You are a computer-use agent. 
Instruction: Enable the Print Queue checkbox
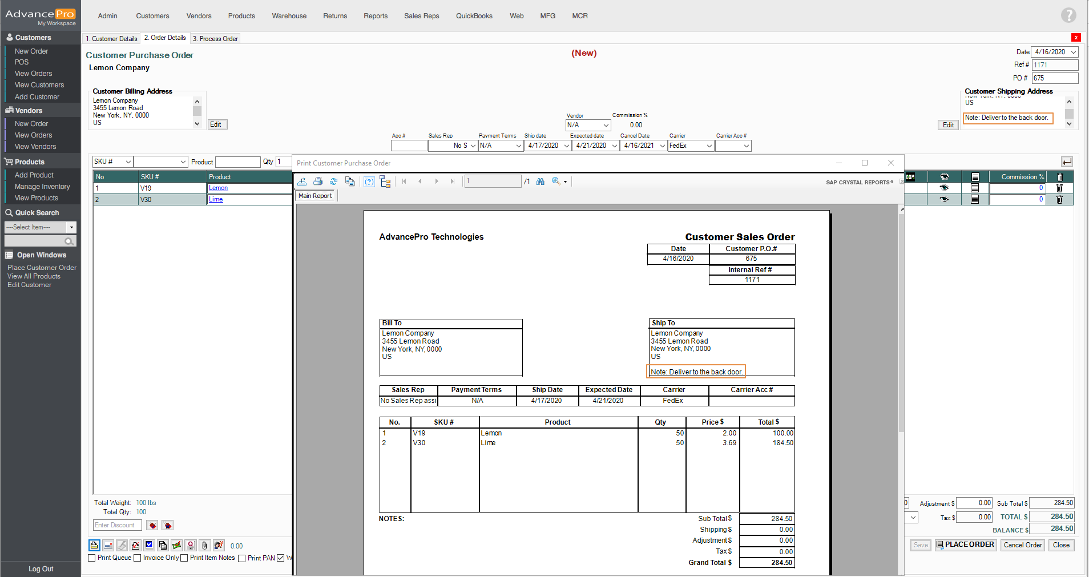tap(92, 558)
